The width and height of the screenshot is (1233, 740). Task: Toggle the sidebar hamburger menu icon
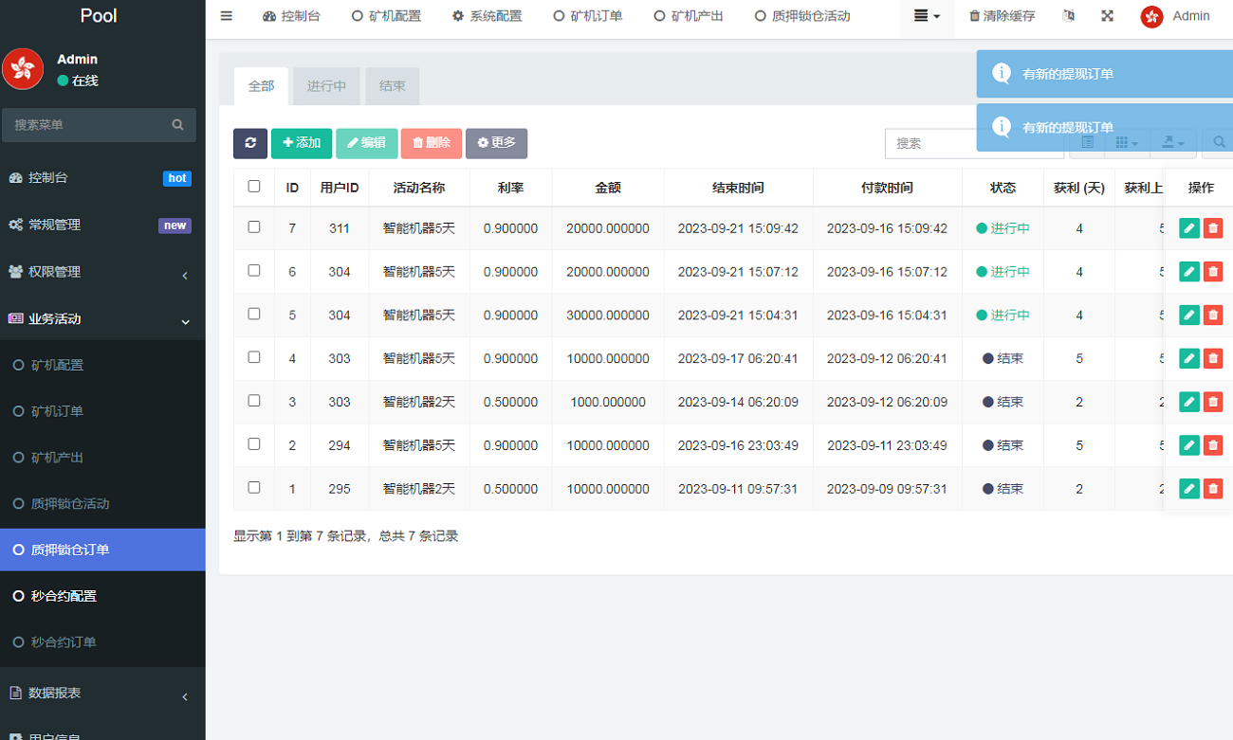point(226,16)
